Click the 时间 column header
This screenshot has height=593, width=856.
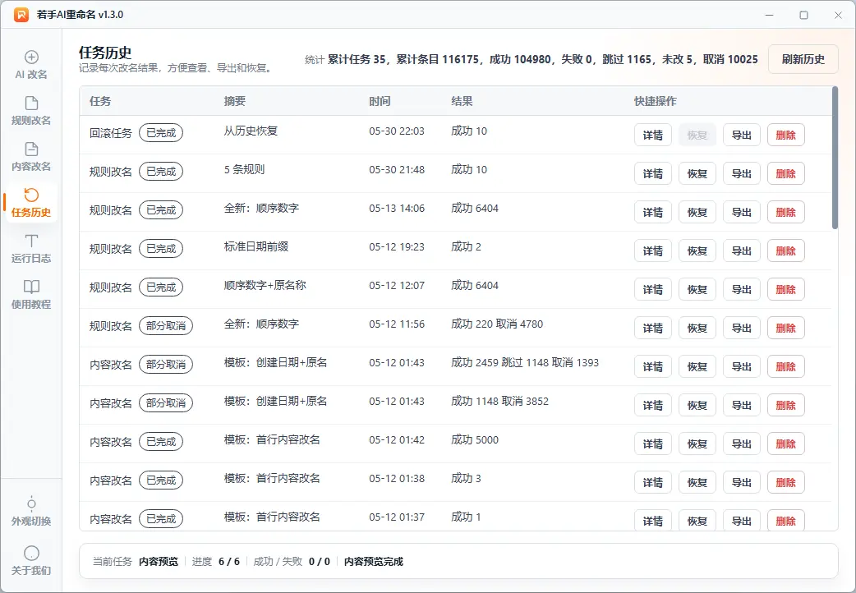[x=380, y=101]
